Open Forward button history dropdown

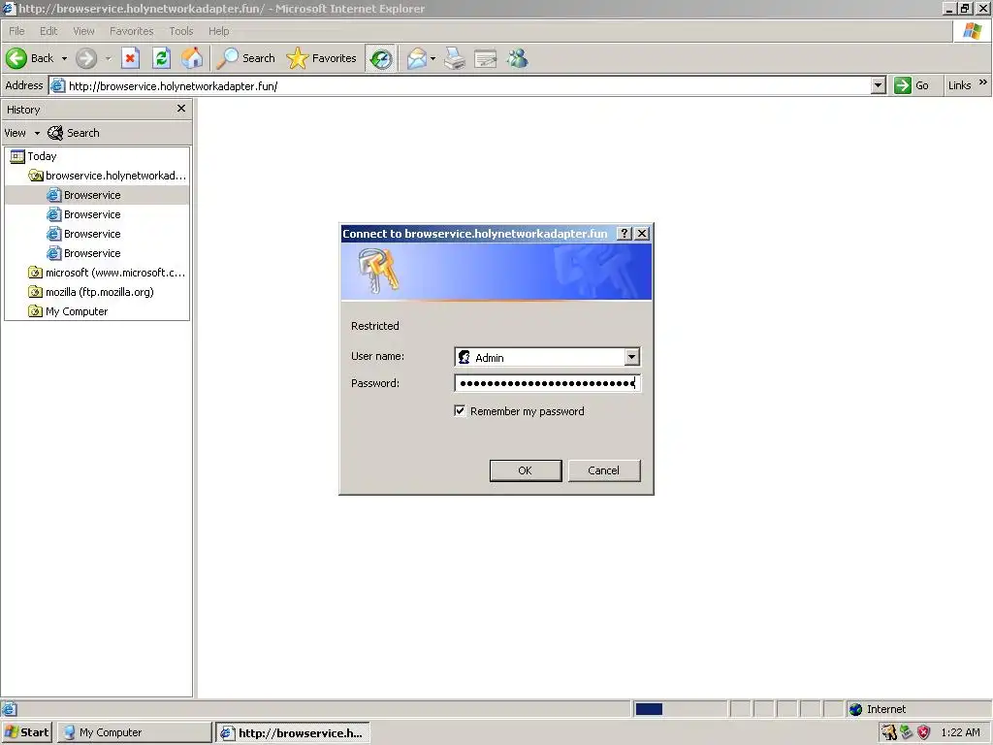pos(108,58)
